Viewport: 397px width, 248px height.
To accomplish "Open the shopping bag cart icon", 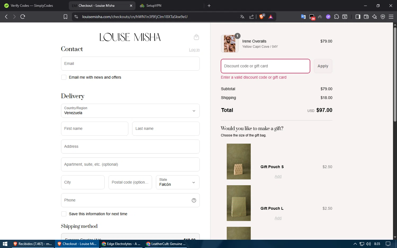I will pos(196,37).
